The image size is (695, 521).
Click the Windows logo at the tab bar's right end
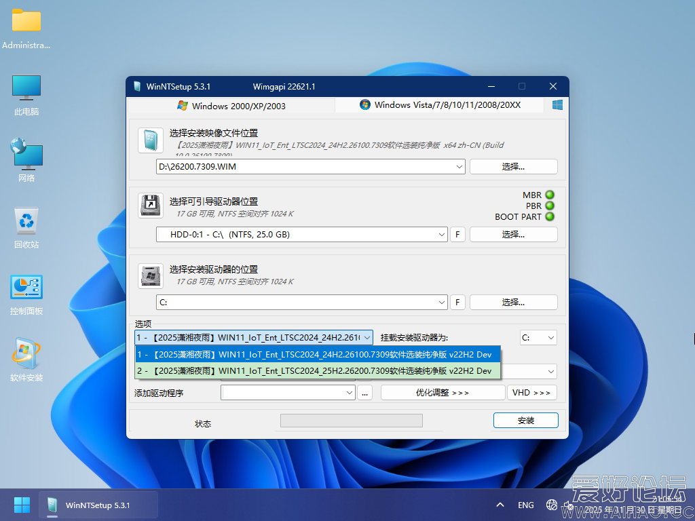(557, 105)
